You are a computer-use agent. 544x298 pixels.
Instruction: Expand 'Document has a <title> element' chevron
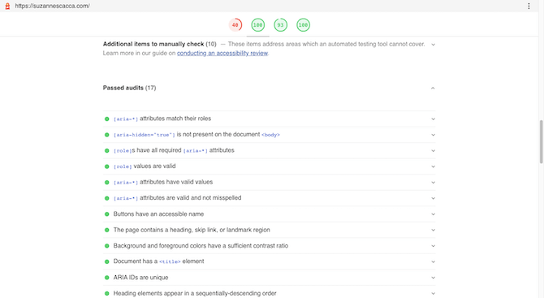433,262
